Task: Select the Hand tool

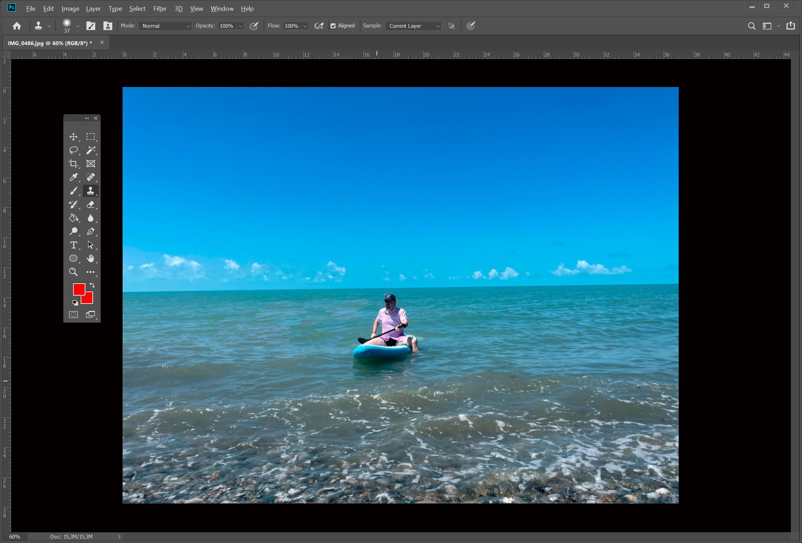Action: (x=90, y=258)
